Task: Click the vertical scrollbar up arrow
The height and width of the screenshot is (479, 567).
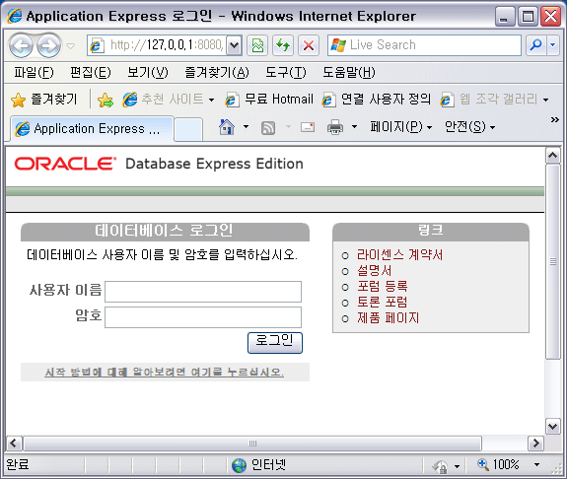Action: coord(552,156)
